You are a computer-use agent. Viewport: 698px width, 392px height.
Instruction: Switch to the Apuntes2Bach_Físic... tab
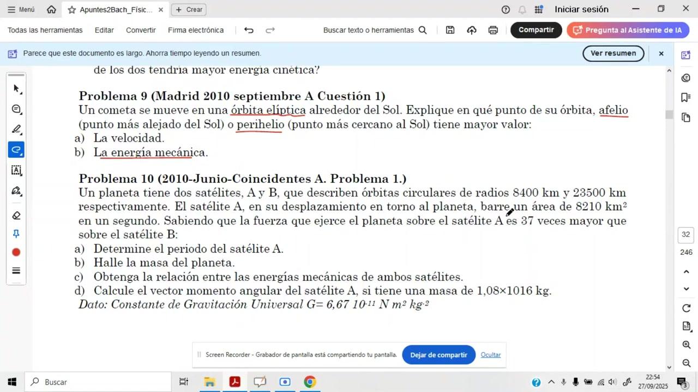click(116, 10)
